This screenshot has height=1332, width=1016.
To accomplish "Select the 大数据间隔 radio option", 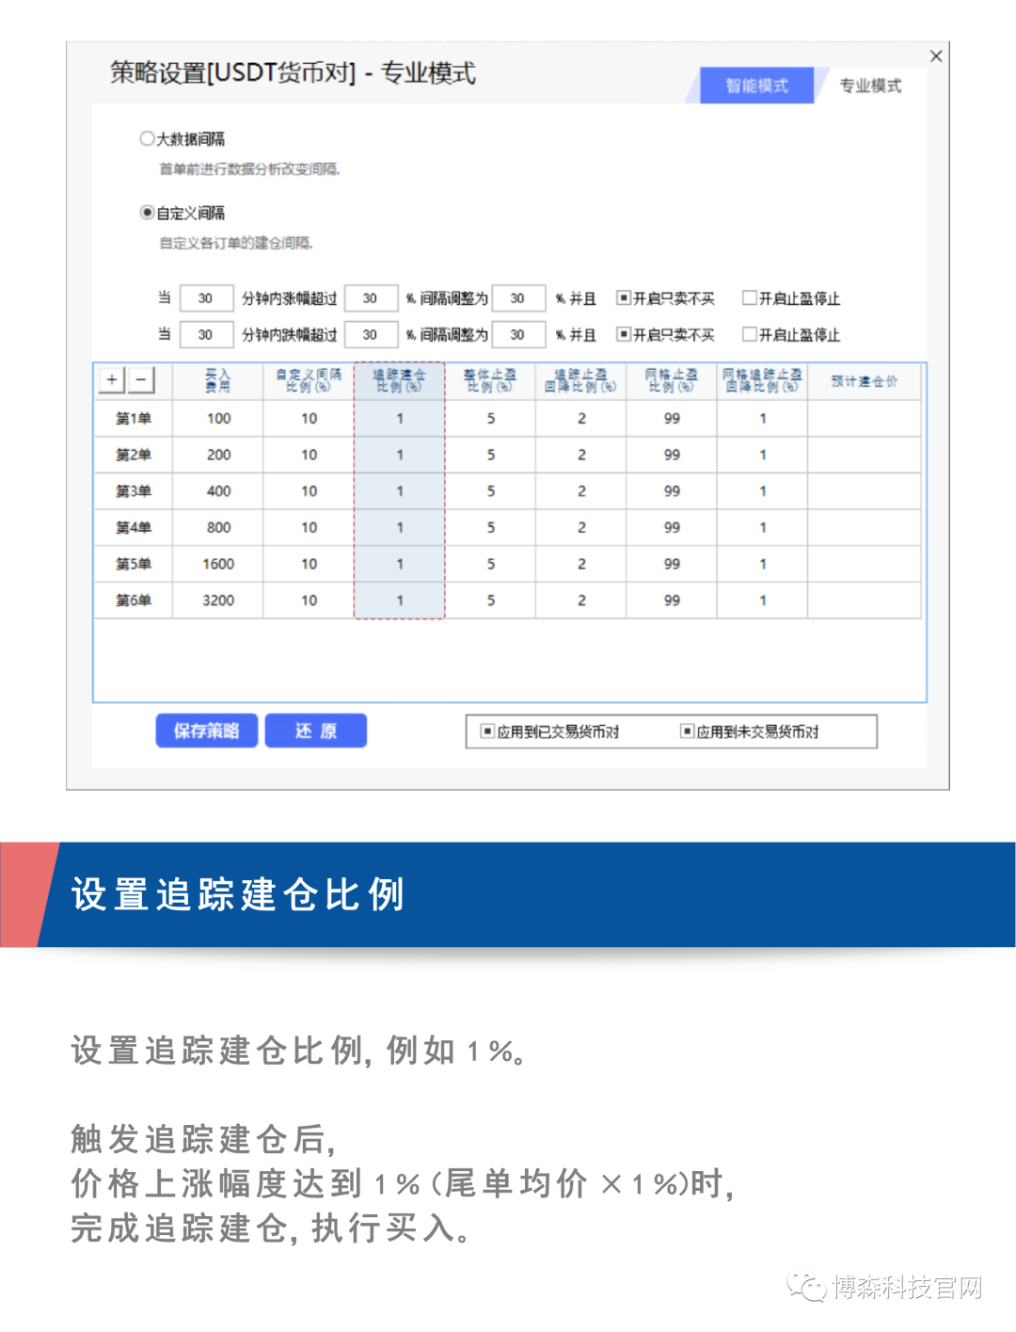I will [x=147, y=138].
